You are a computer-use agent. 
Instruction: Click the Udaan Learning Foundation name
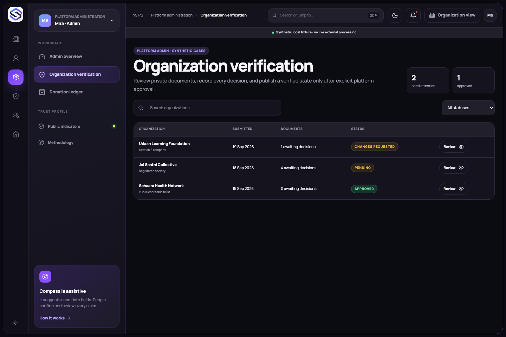[x=164, y=144]
